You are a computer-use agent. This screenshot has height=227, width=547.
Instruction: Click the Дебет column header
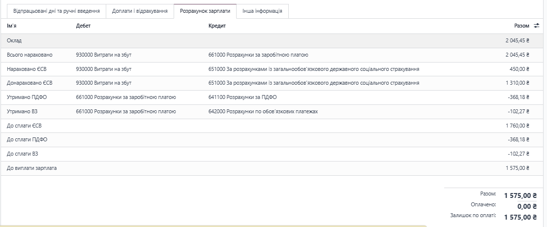point(84,26)
